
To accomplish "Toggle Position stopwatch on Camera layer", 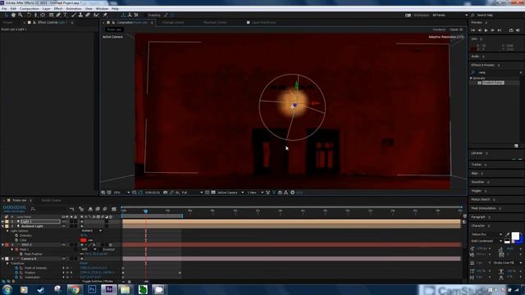I will coord(16,273).
